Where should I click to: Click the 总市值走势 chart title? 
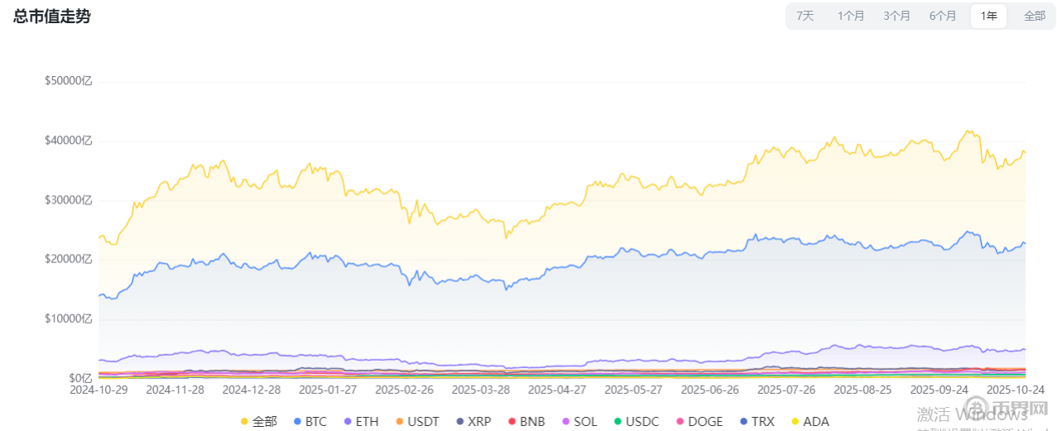coord(52,17)
